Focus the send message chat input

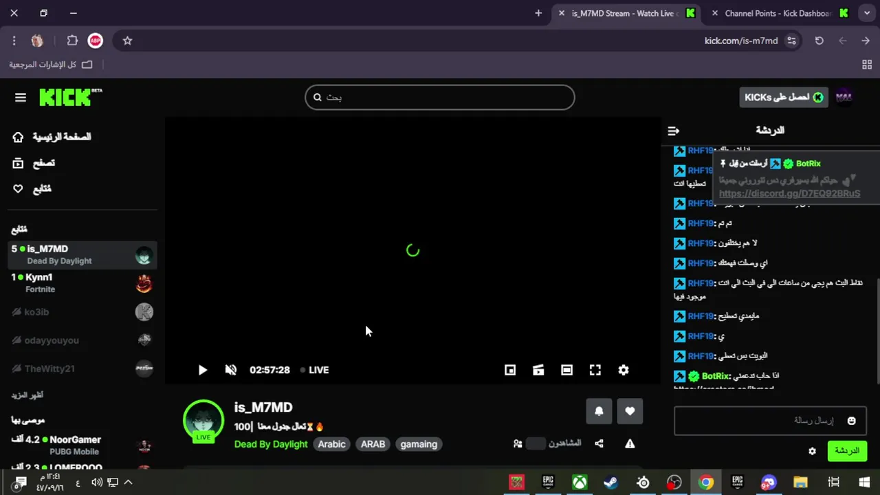coord(770,421)
